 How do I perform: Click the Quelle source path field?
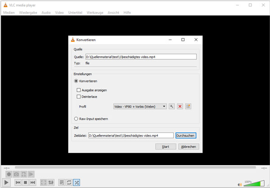pyautogui.click(x=141, y=57)
